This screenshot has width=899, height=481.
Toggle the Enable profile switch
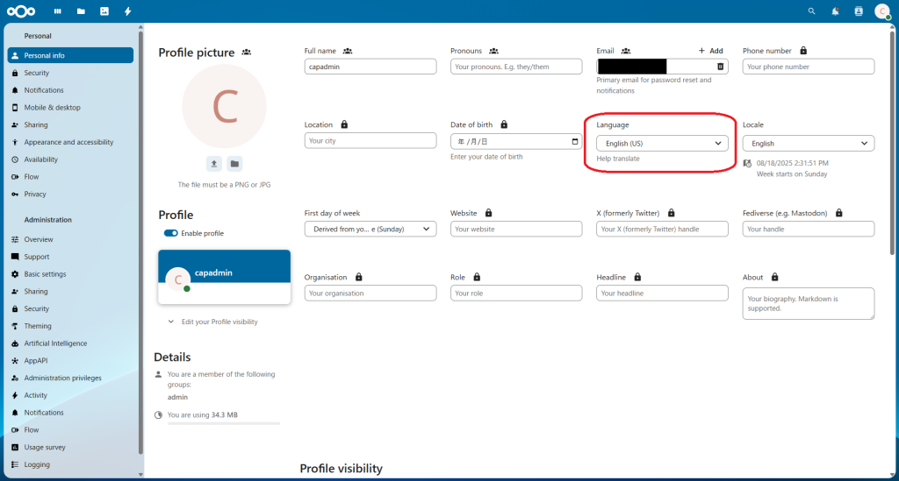pos(170,233)
